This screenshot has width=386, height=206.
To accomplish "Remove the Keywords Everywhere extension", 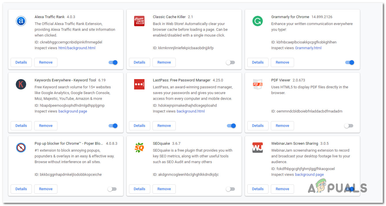I will [x=46, y=126].
